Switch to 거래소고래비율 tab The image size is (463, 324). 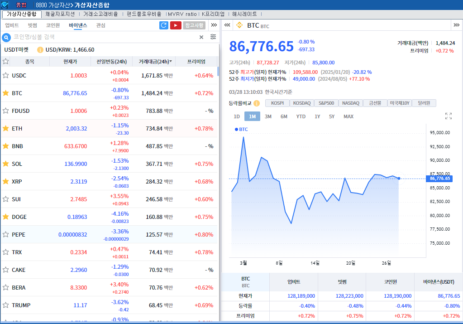pyautogui.click(x=100, y=14)
